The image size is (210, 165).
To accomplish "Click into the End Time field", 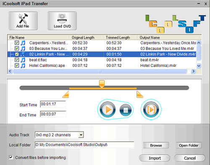I will click(x=53, y=114).
